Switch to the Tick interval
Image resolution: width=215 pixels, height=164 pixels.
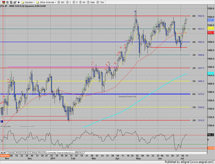tap(100, 2)
